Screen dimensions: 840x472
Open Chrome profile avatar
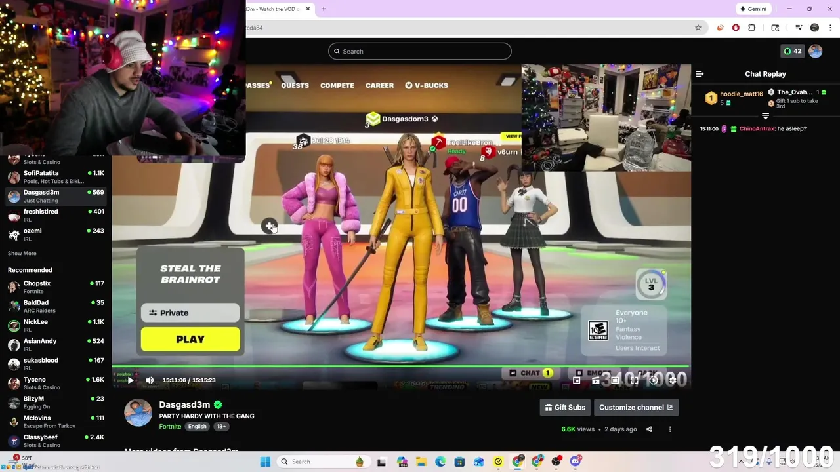click(814, 28)
